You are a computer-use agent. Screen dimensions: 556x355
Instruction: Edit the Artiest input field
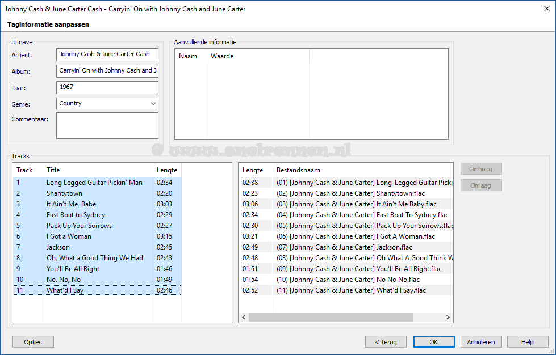click(107, 54)
